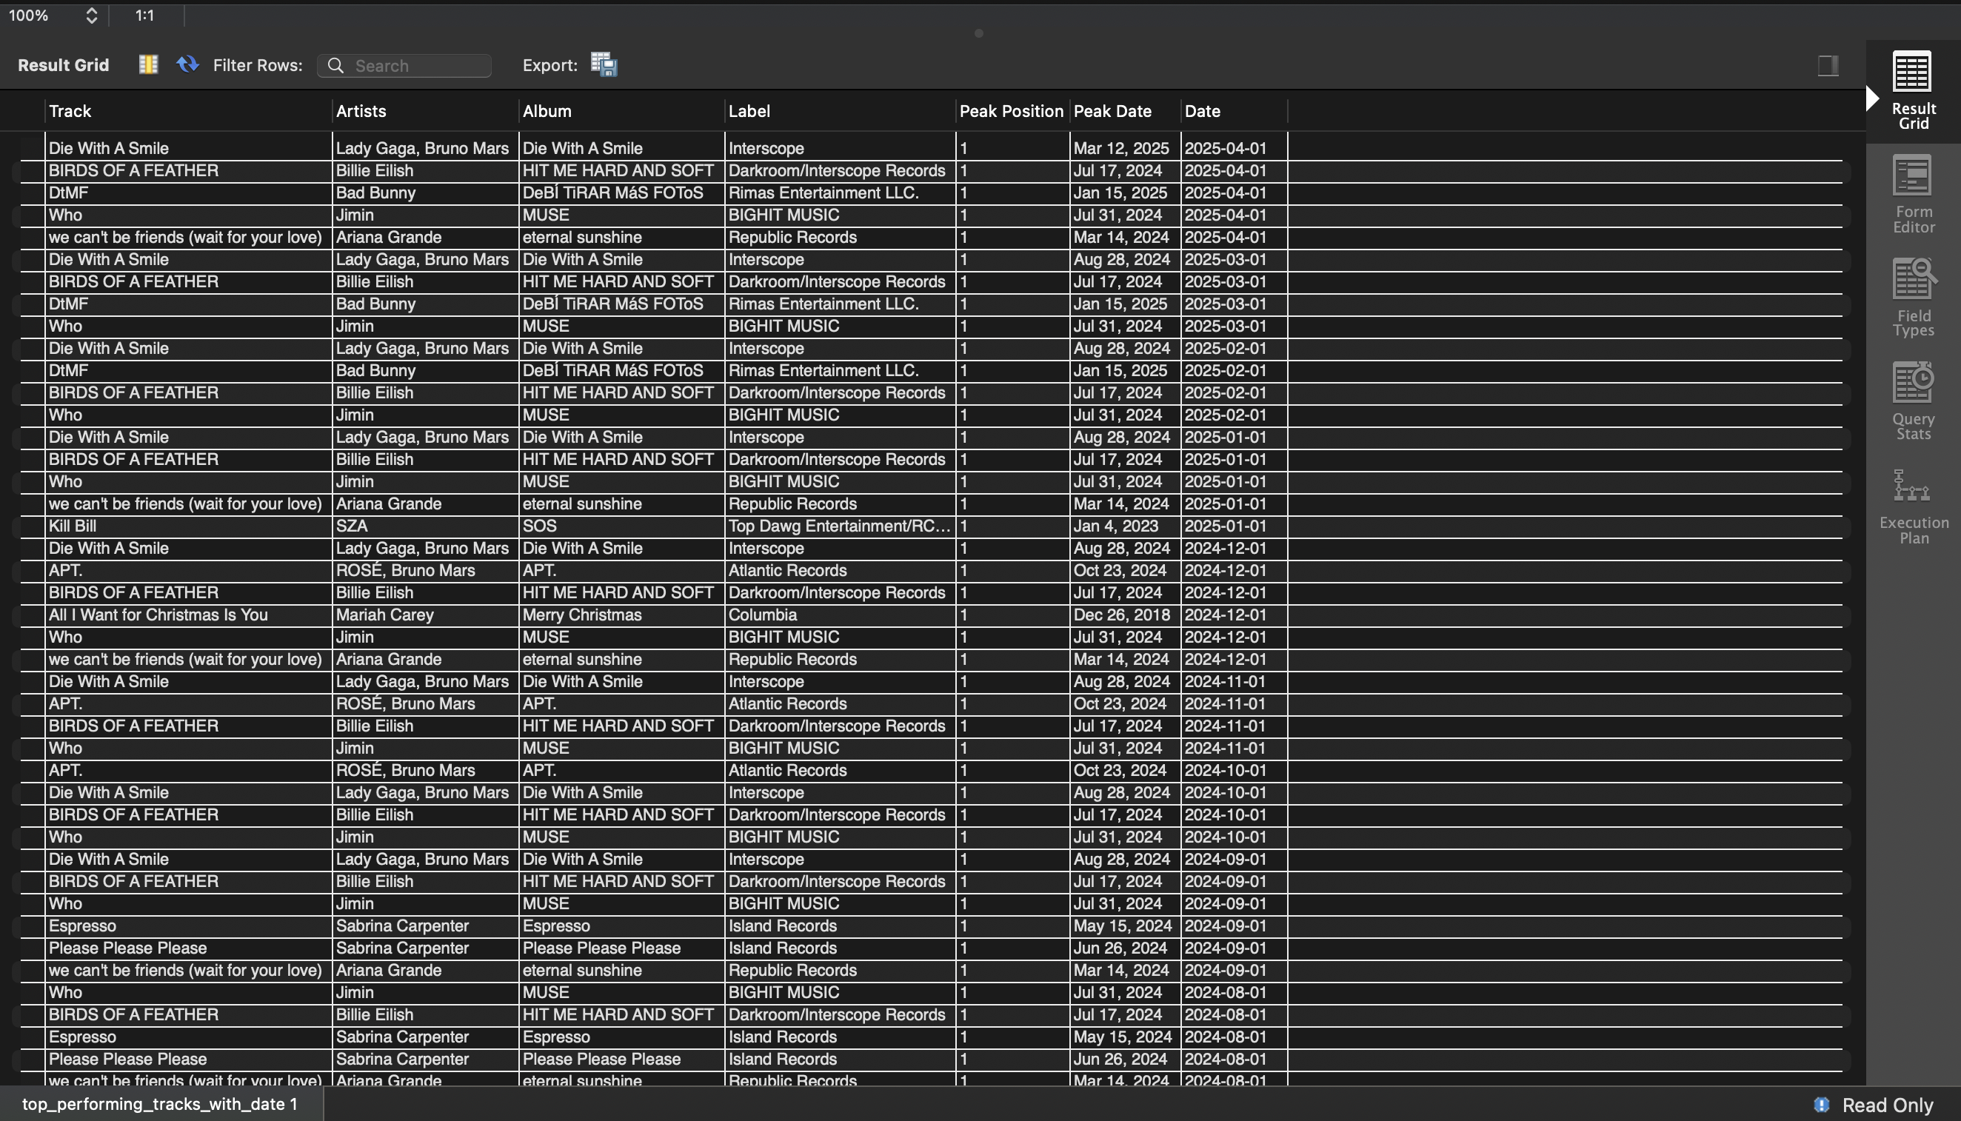Select the top_performing_tracks_with_date 1 tab
The width and height of the screenshot is (1961, 1121).
[x=159, y=1104]
